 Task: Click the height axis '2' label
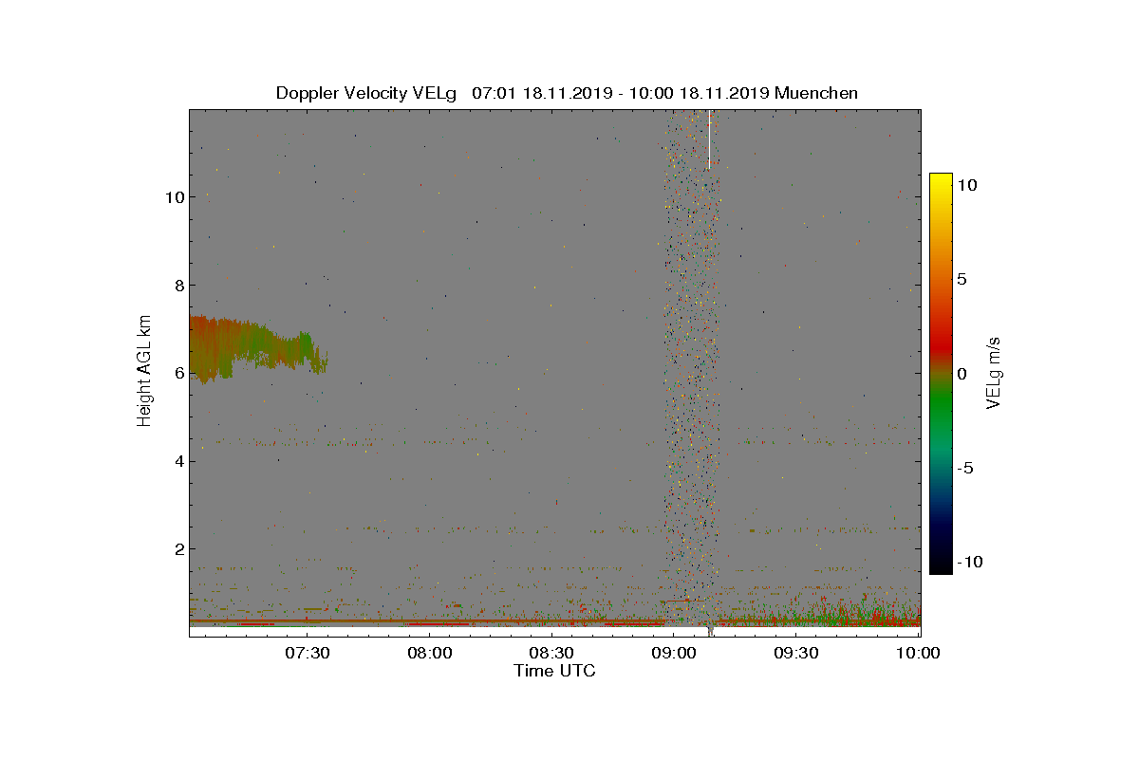(x=178, y=548)
